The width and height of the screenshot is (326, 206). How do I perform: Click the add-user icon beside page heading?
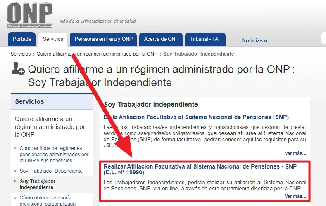[x=18, y=68]
